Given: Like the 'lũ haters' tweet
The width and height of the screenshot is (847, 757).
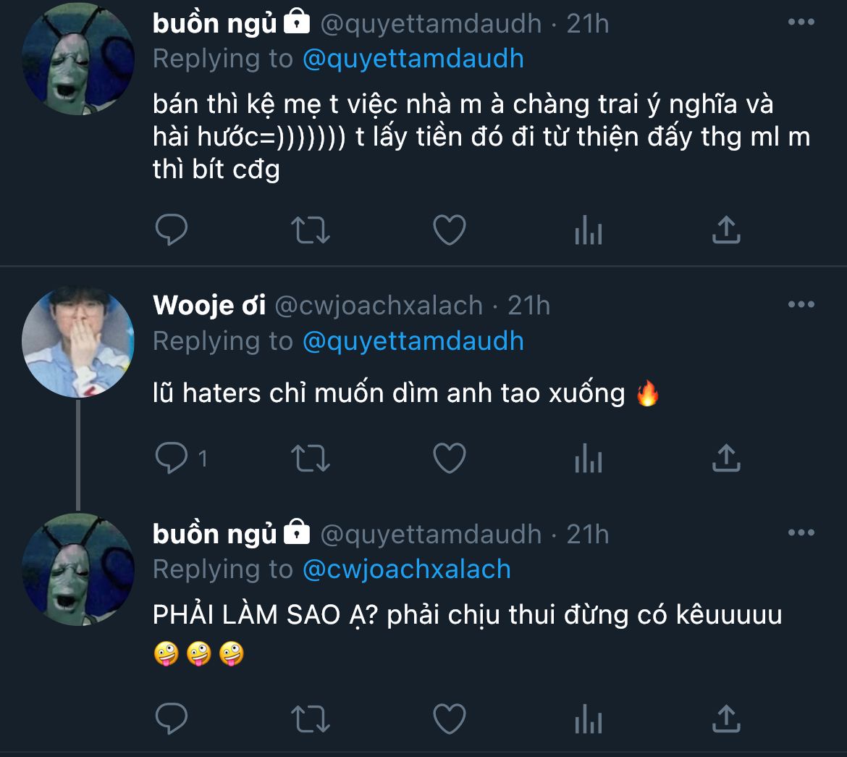Looking at the screenshot, I should click(449, 458).
